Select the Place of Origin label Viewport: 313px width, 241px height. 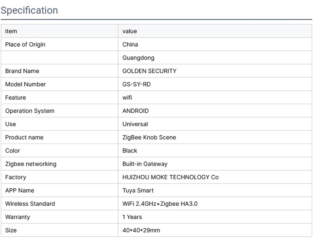25,45
